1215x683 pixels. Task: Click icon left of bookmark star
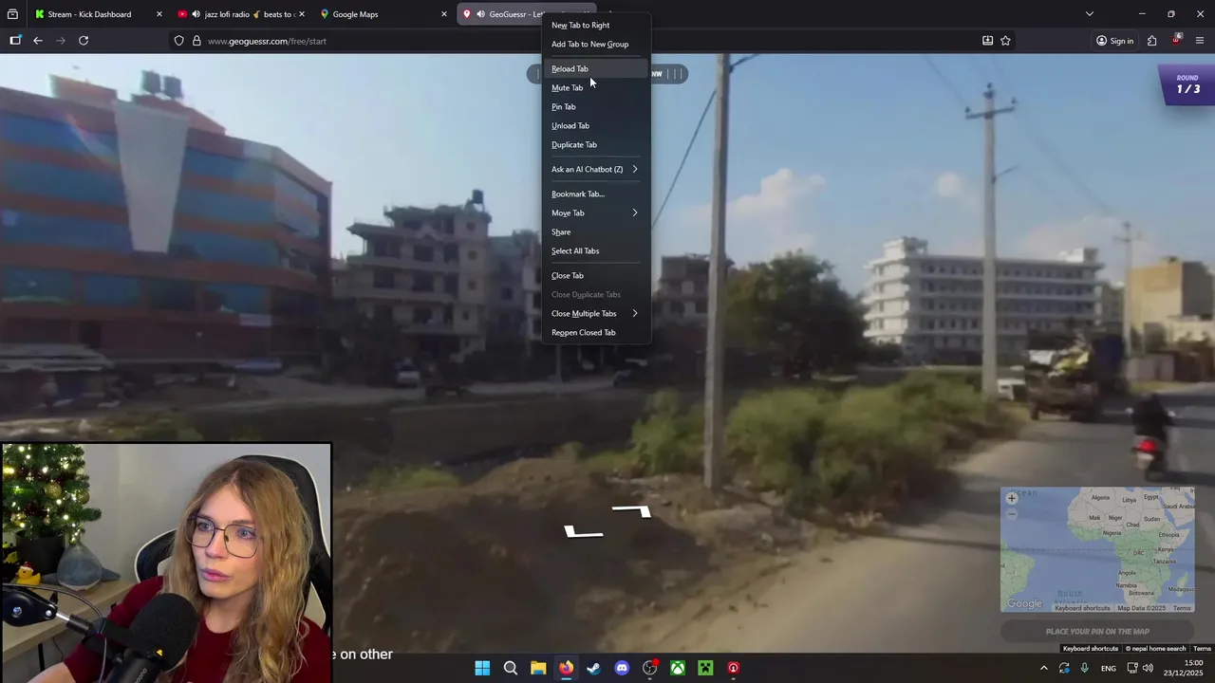tap(987, 41)
